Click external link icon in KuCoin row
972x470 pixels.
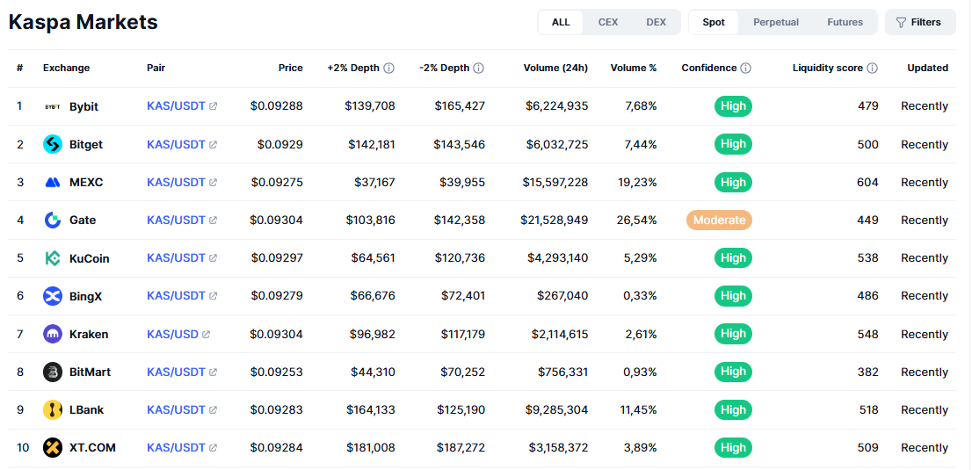pyautogui.click(x=214, y=258)
